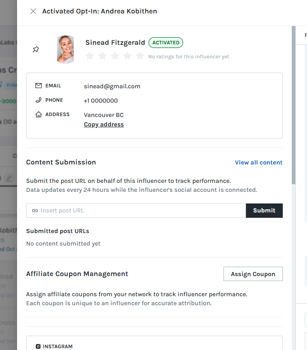Click the panel's vertical scrollbar

(294, 105)
